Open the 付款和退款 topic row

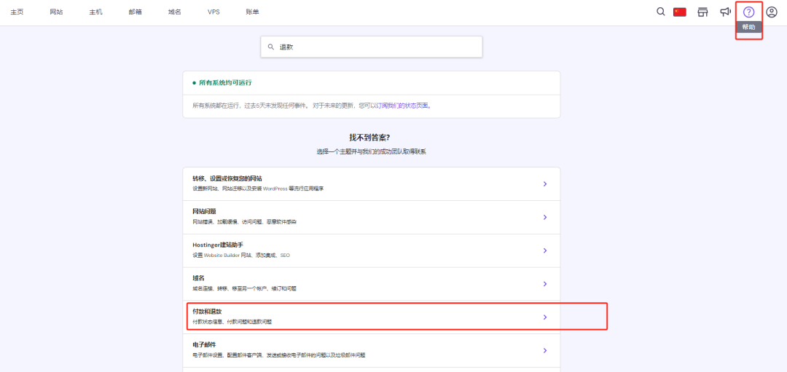[370, 317]
